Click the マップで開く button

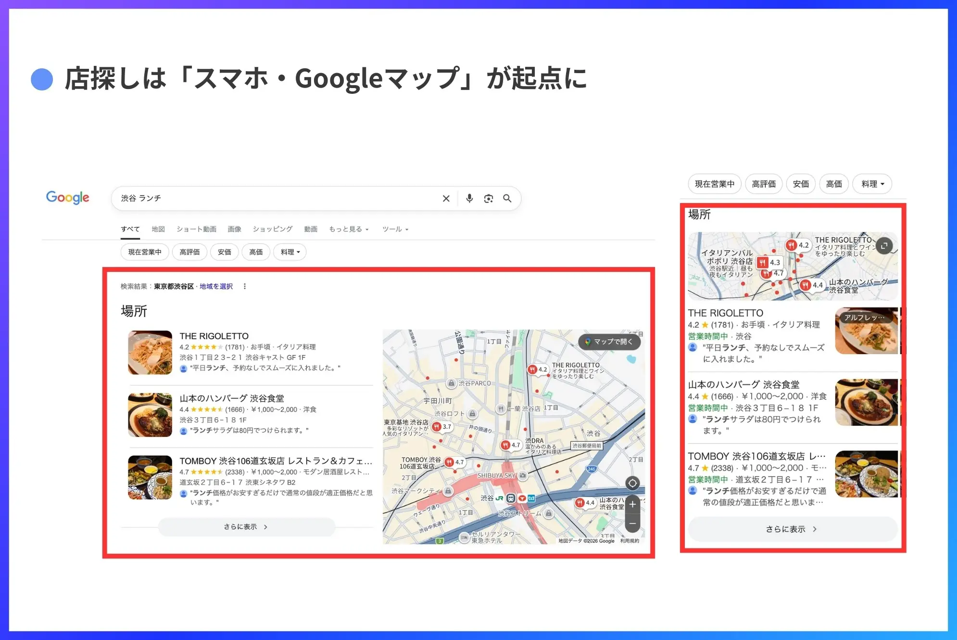610,342
